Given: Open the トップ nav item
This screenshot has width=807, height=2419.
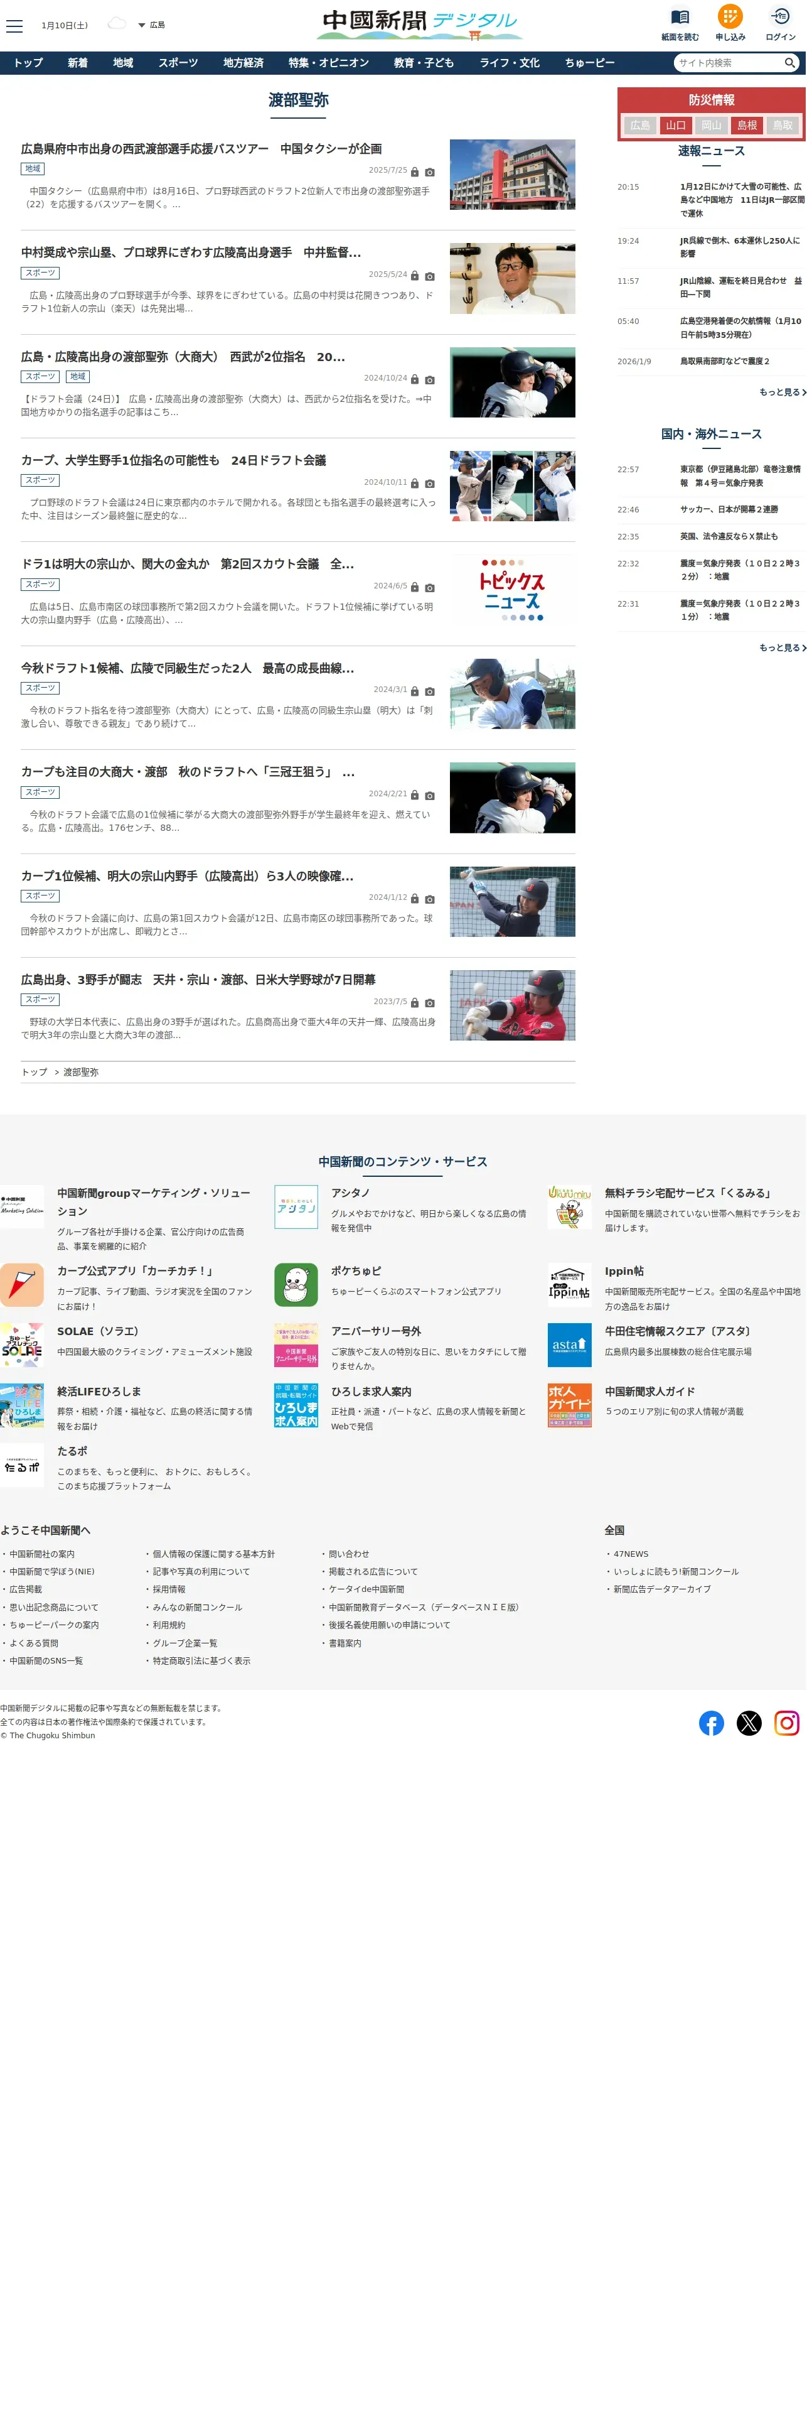Looking at the screenshot, I should [x=28, y=63].
